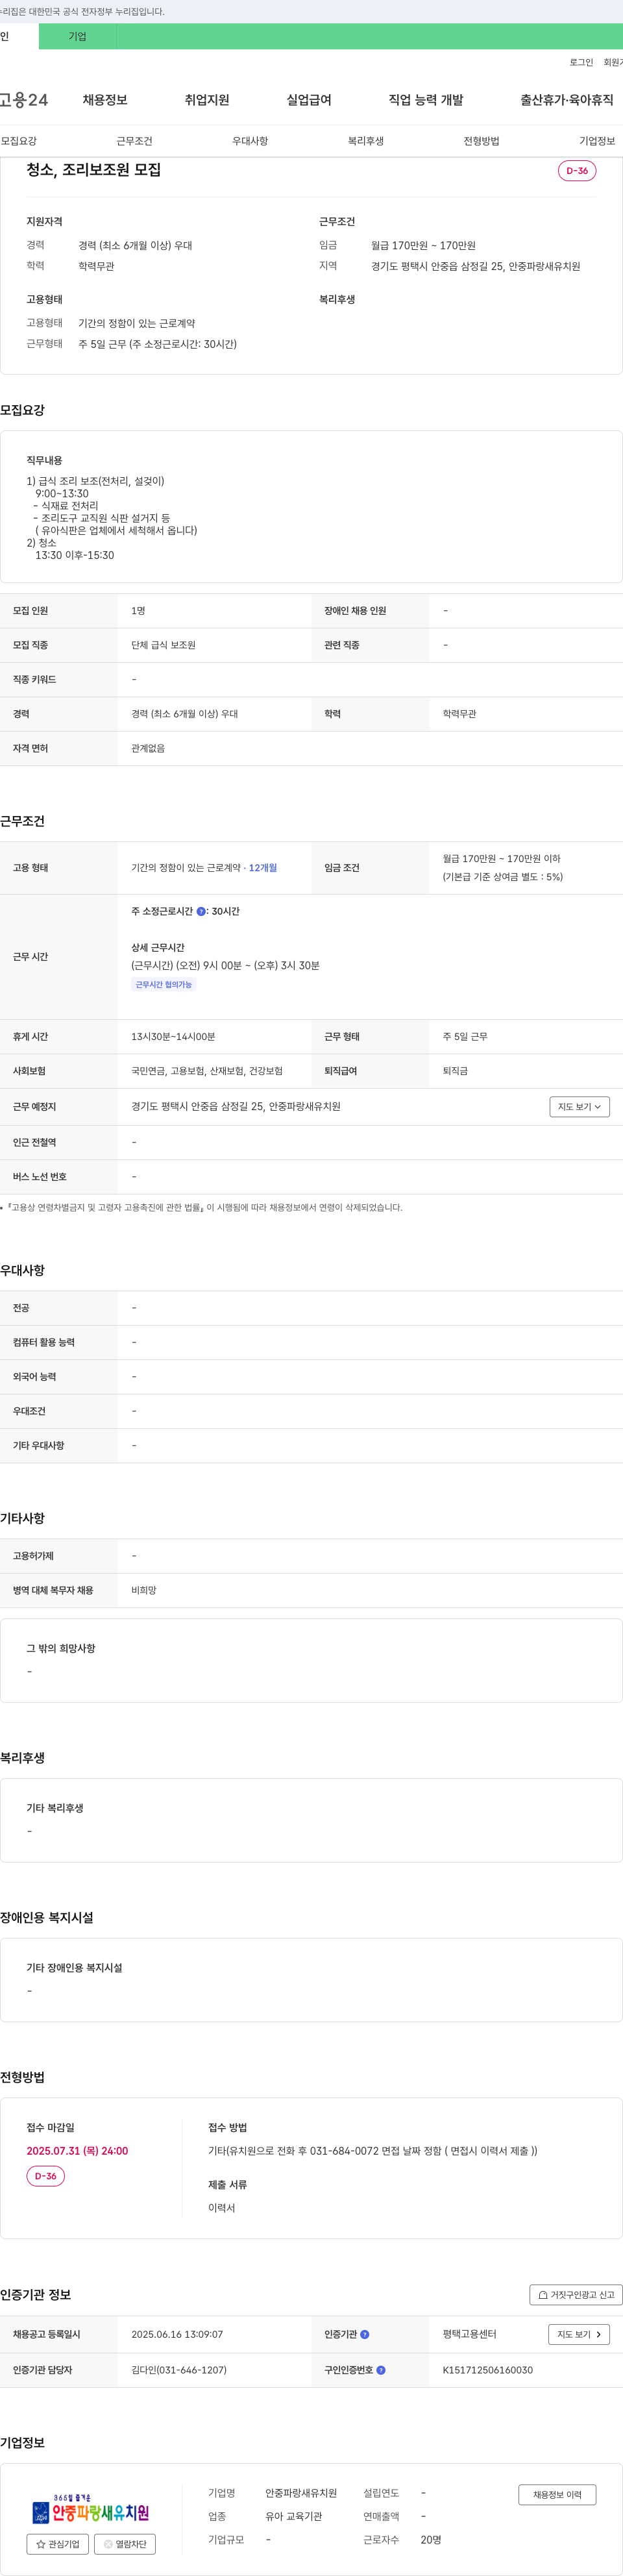Image resolution: width=623 pixels, height=2576 pixels.
Task: Report false ad via 거짓구인광고 신고
Action: 576,2295
